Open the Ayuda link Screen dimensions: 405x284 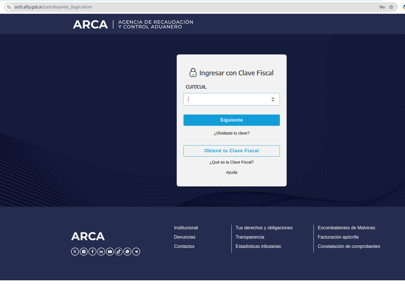[232, 172]
